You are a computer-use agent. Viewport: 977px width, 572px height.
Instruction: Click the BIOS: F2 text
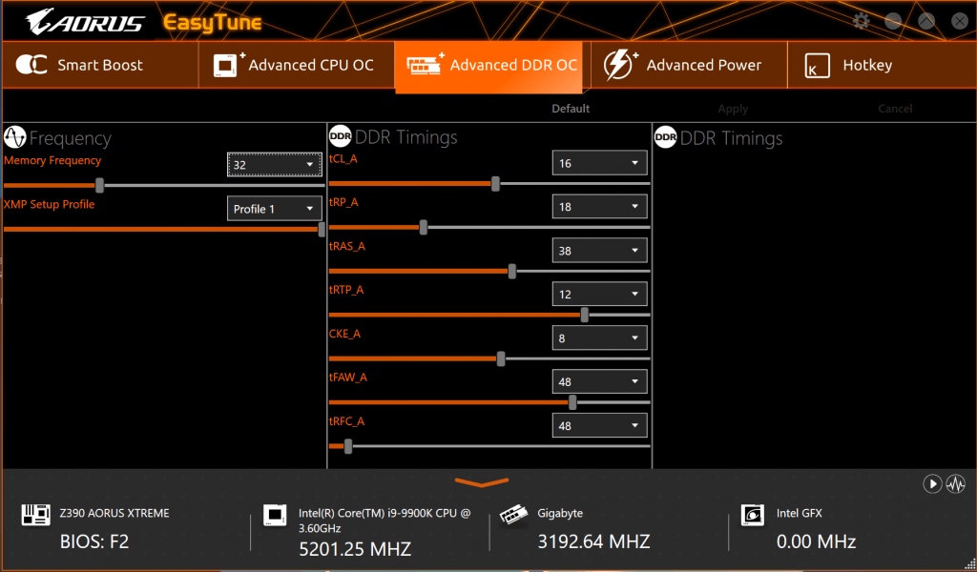pyautogui.click(x=94, y=541)
